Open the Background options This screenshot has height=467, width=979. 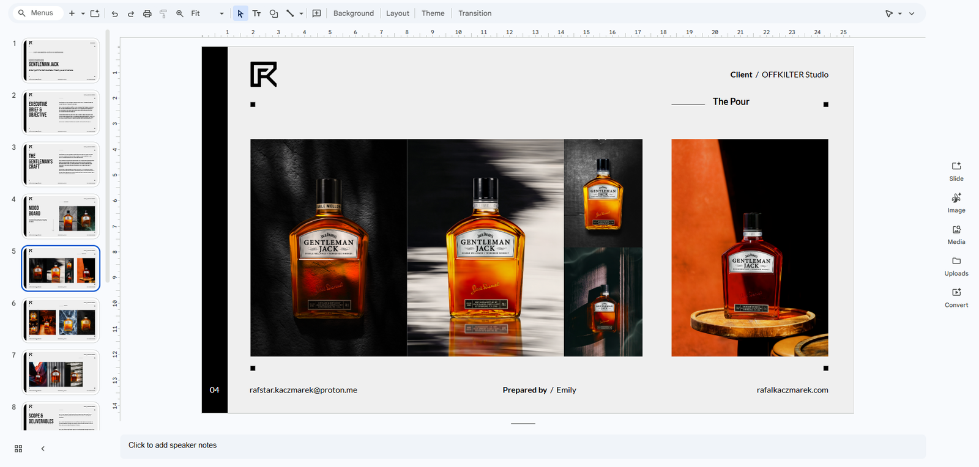(354, 13)
